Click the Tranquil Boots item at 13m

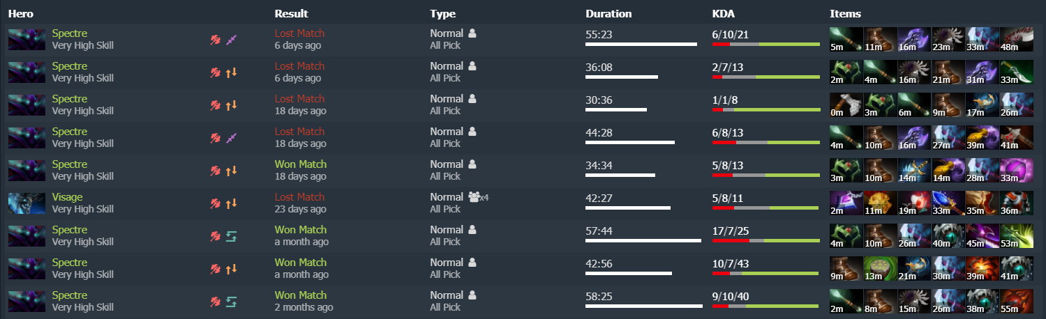880,269
